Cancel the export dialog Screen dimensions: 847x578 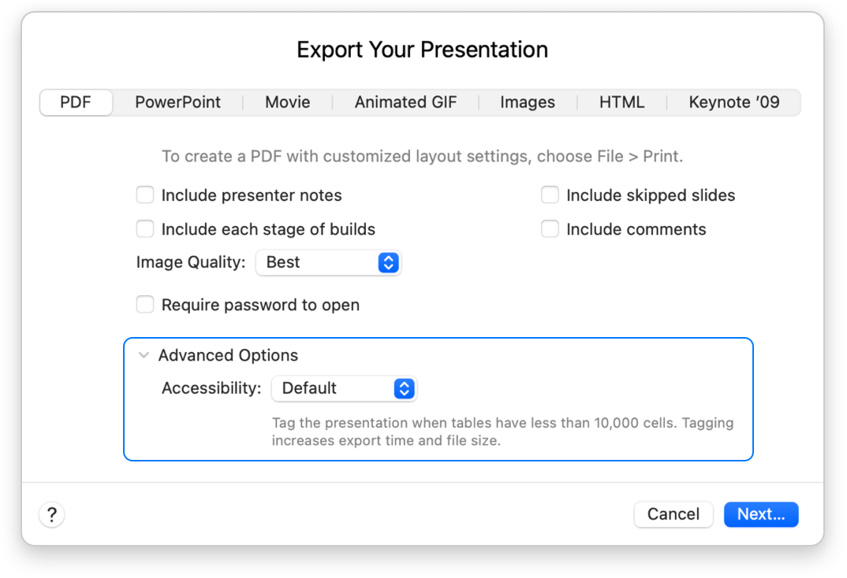point(673,514)
